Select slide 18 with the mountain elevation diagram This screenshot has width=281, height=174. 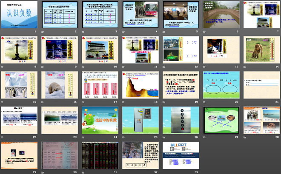pos(139,85)
